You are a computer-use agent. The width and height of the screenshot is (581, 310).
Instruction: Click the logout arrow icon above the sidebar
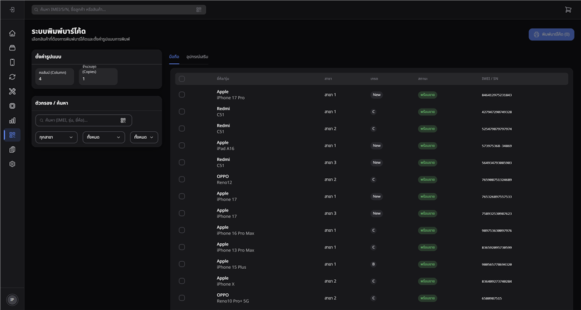pyautogui.click(x=12, y=10)
